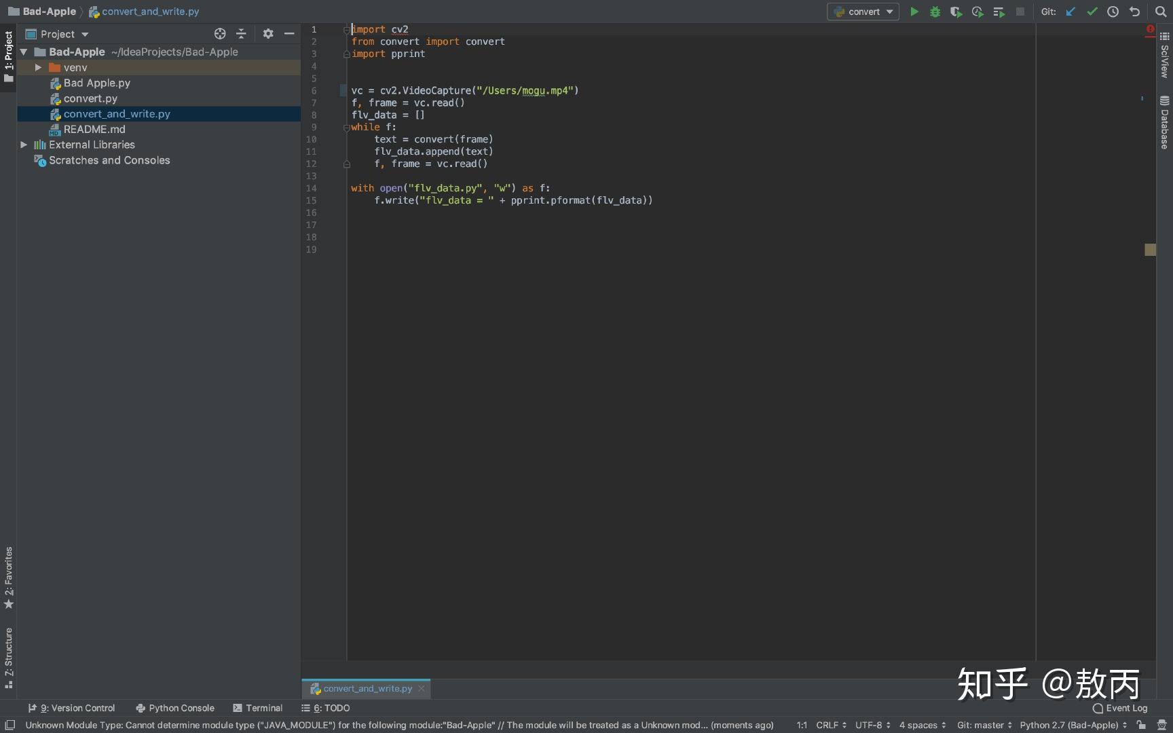Click the inspection profile icon in status bar
Viewport: 1173px width, 733px height.
(x=1161, y=725)
